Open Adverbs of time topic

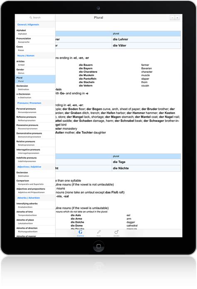point(35,213)
